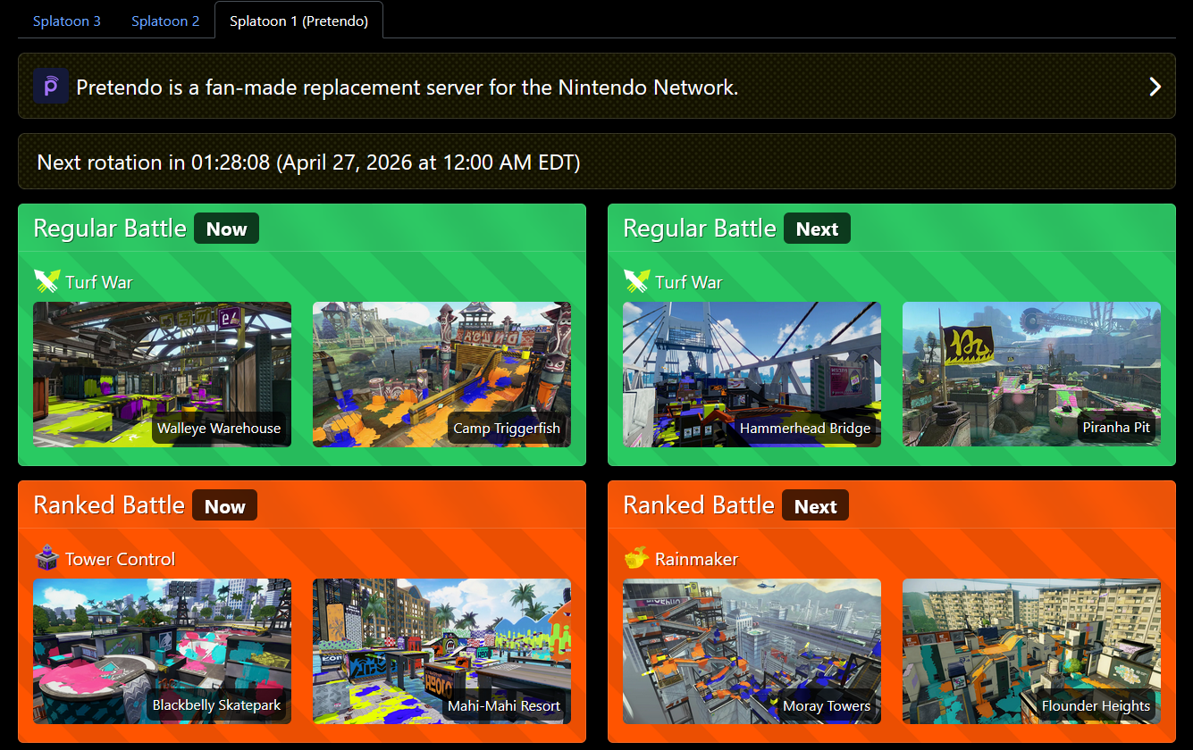
Task: Click the 'Hammerhead Bridge' name label
Action: tap(805, 429)
